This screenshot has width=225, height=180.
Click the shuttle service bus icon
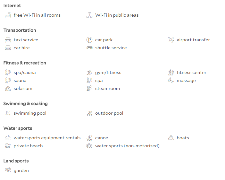[89, 48]
